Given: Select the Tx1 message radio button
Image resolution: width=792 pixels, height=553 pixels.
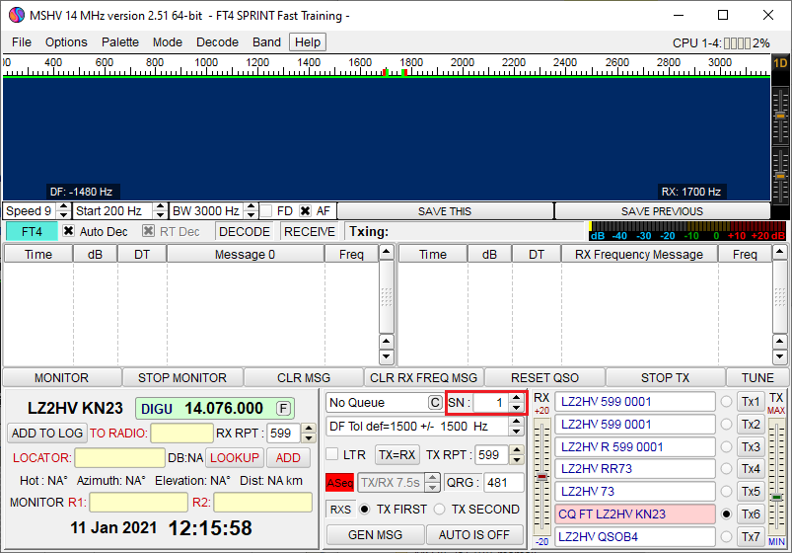Looking at the screenshot, I should [x=726, y=402].
